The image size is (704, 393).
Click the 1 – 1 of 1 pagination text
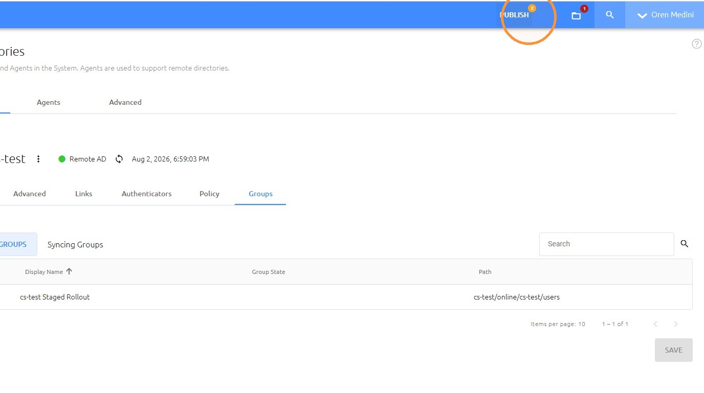pos(615,324)
